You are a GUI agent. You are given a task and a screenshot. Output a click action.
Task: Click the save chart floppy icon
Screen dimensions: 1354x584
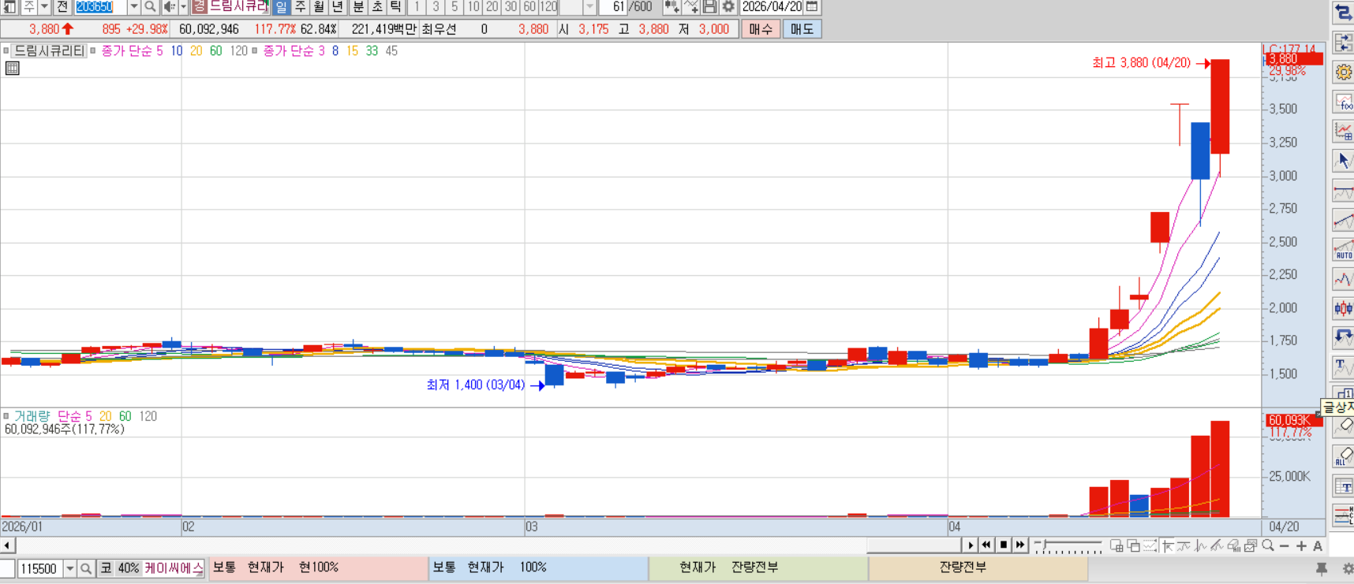(x=709, y=7)
